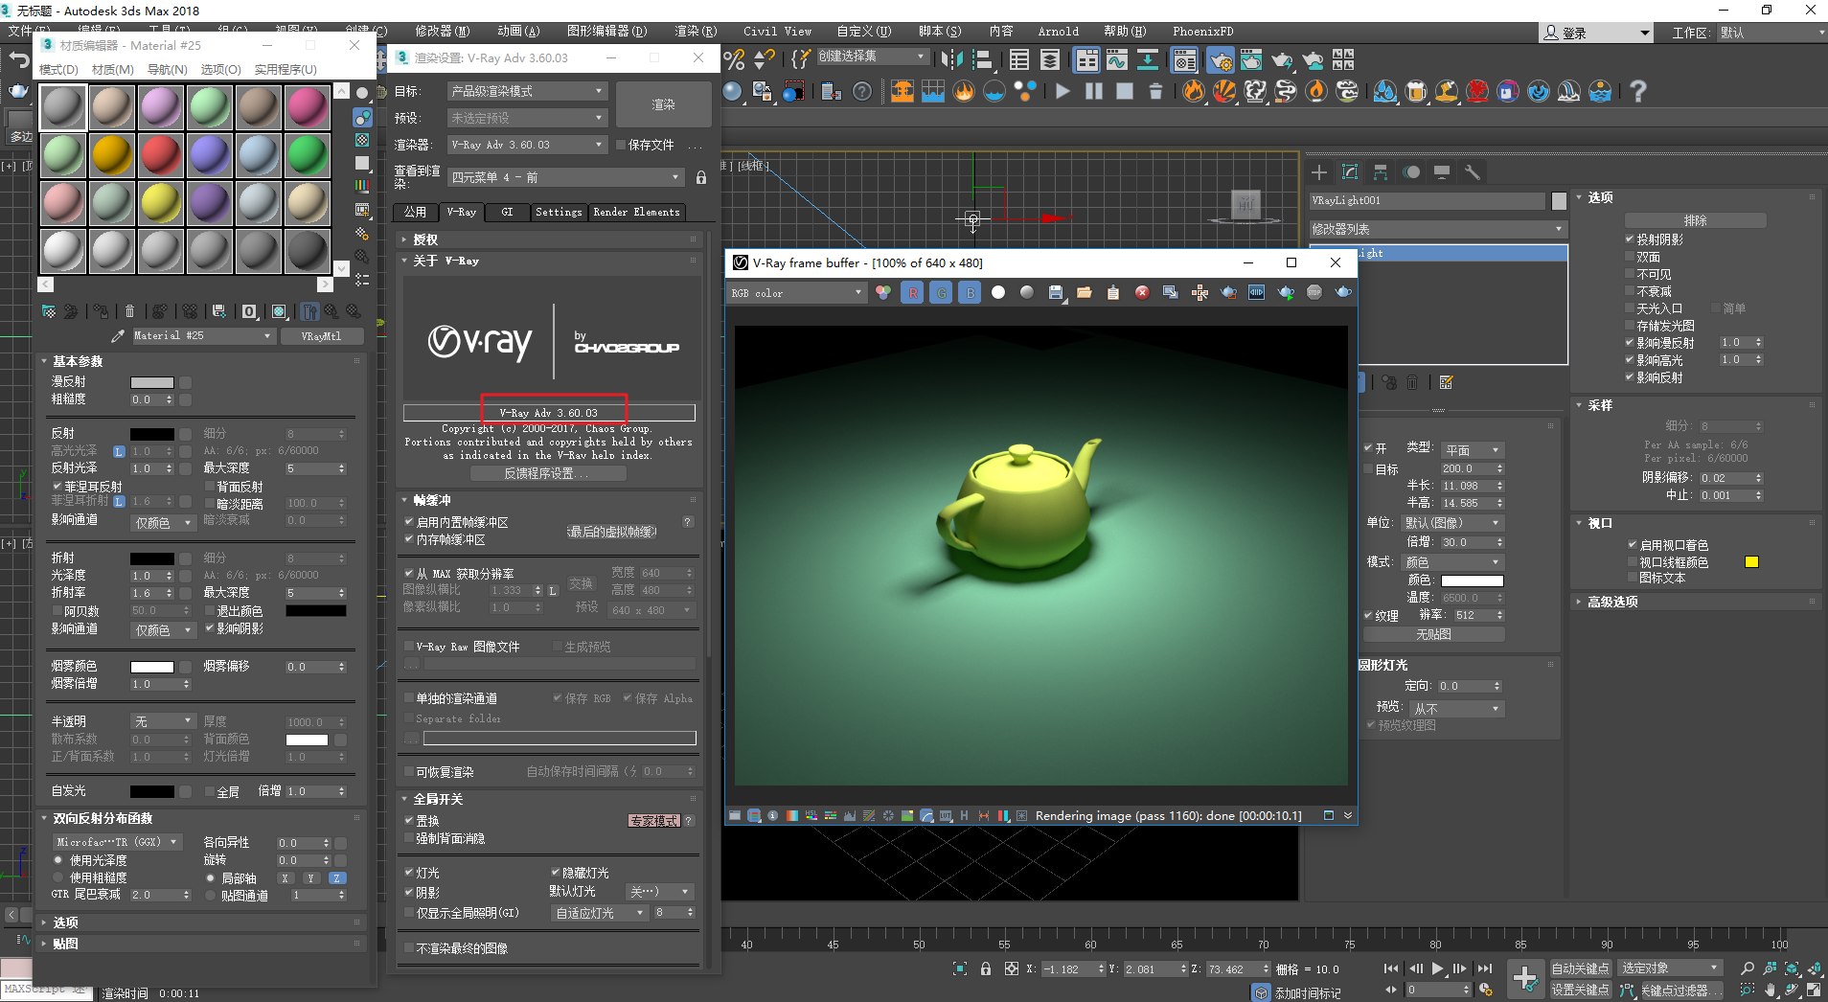Enable 不渲染最终的图像 checkbox
This screenshot has width=1828, height=1002.
409,948
